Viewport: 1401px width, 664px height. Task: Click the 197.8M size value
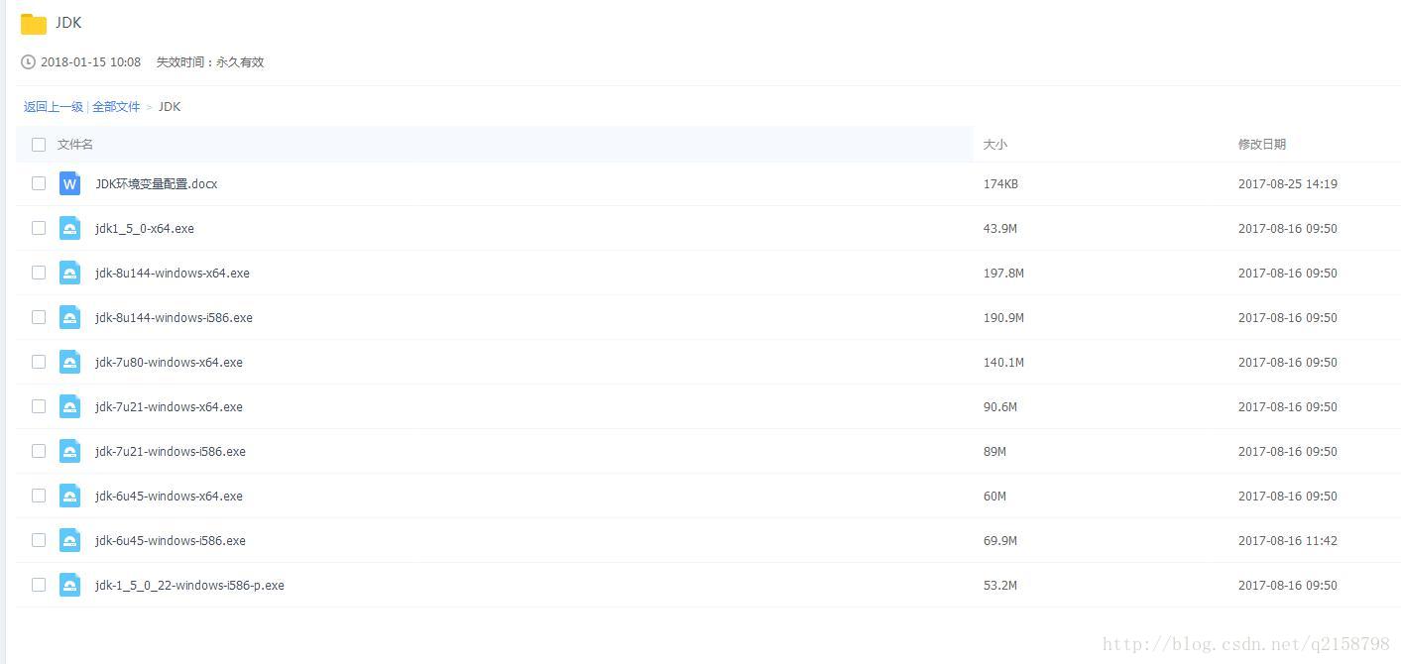pos(1003,274)
